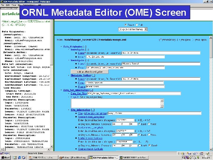213x160 pixels.
Task: Click the first Investigator Email input field
Action: click(125, 57)
